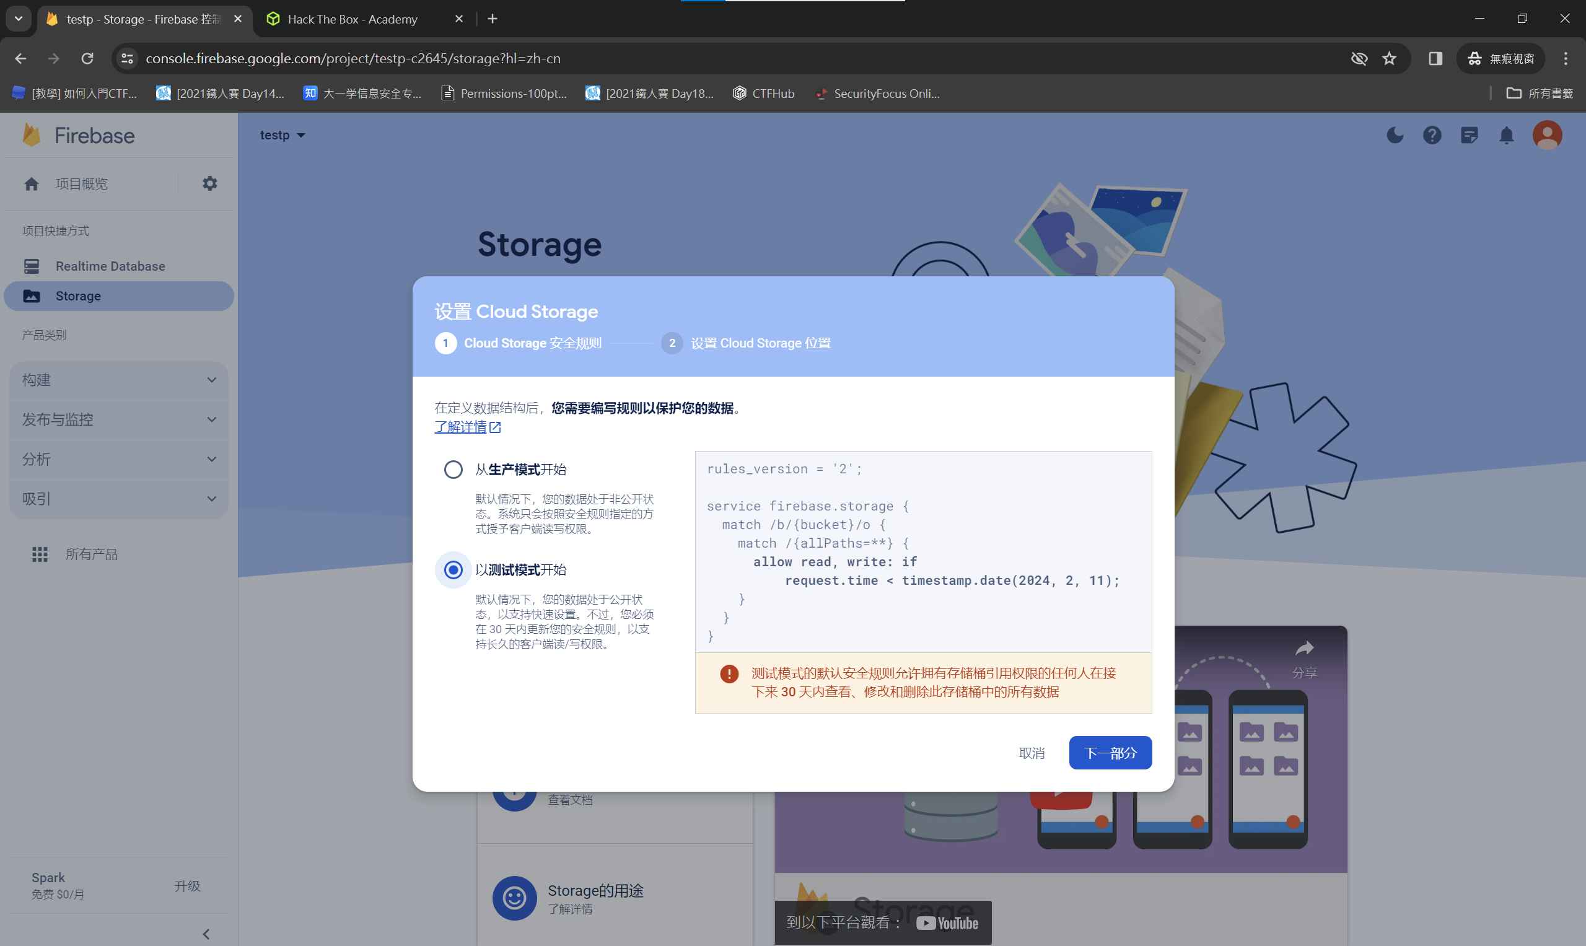The image size is (1586, 946).
Task: Toggle dark mode moon icon
Action: pos(1395,135)
